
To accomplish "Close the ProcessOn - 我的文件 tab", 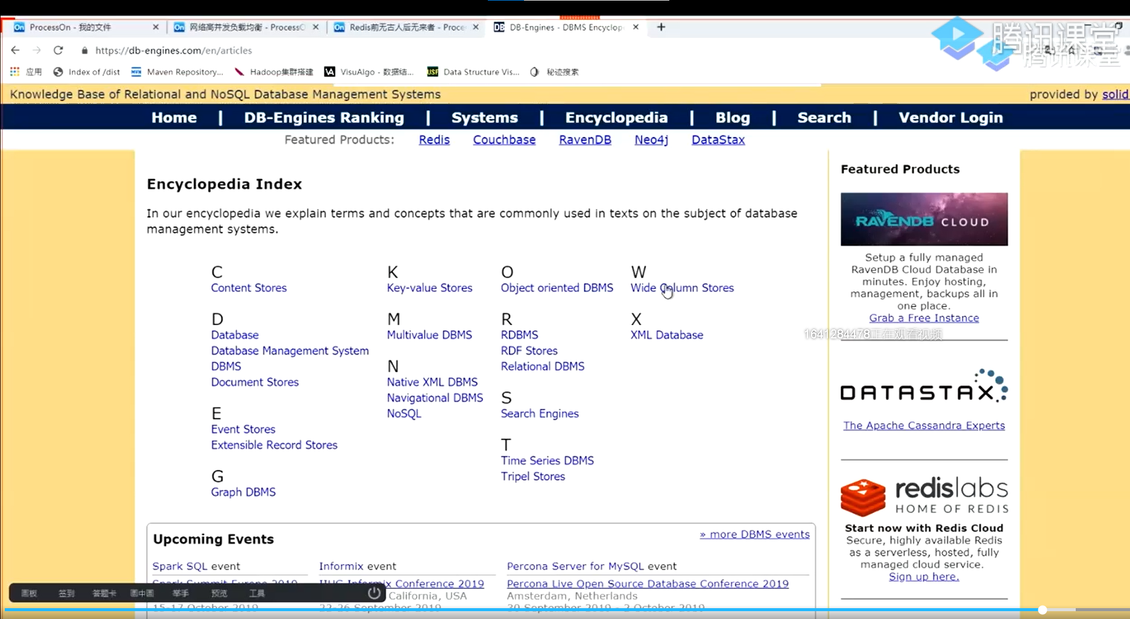I will 156,27.
